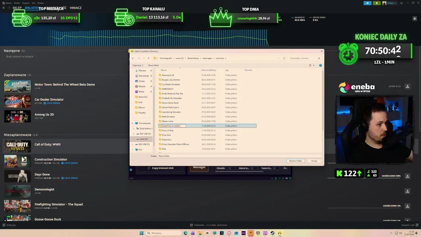Image resolution: width=421 pixels, height=237 pixels.
Task: Click the taskbar Wyszukaj search box
Action: click(163, 233)
